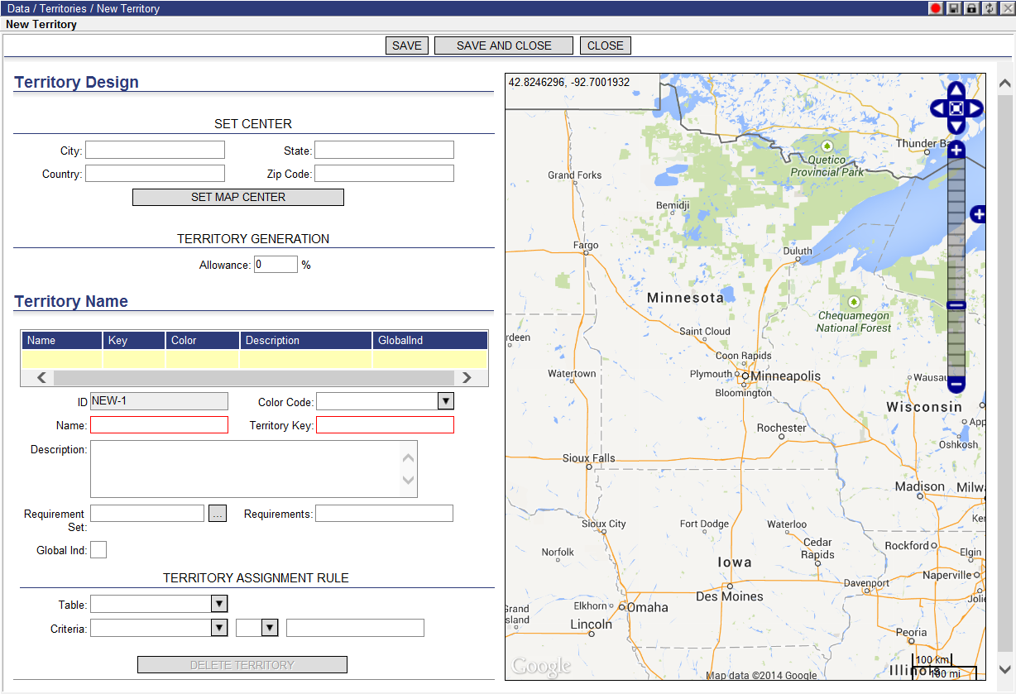Viewport: 1016px width, 694px height.
Task: Click Minneapolis on the map
Action: [x=785, y=376]
